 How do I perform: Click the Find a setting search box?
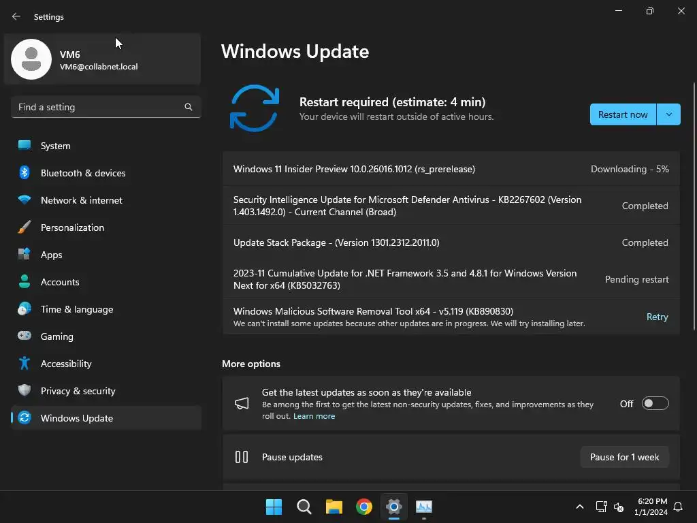coord(106,107)
